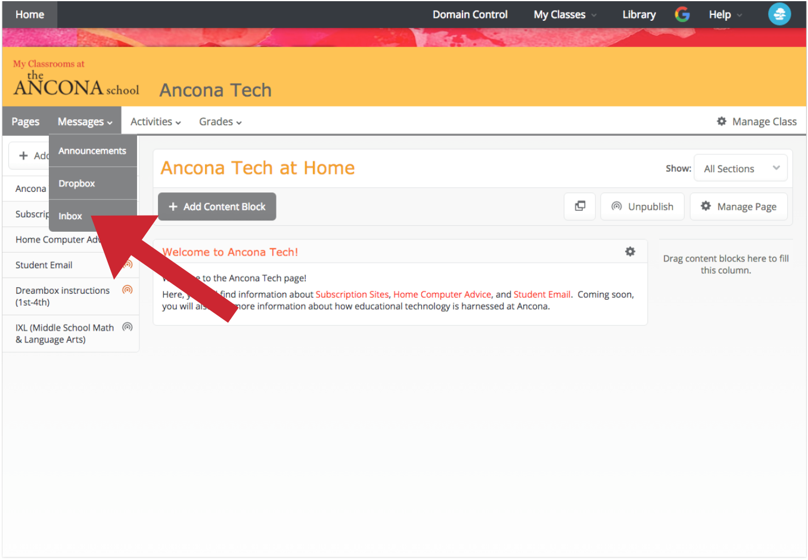
Task: Open the All Sections show dropdown
Action: (741, 169)
